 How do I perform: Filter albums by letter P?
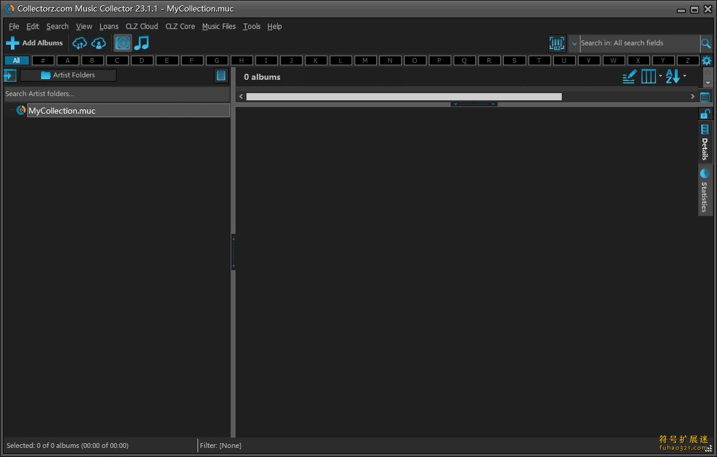[x=439, y=60]
